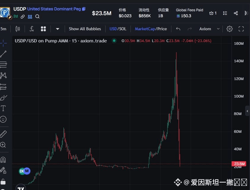Enter fullscreen chart mode

pyautogui.click(x=241, y=29)
